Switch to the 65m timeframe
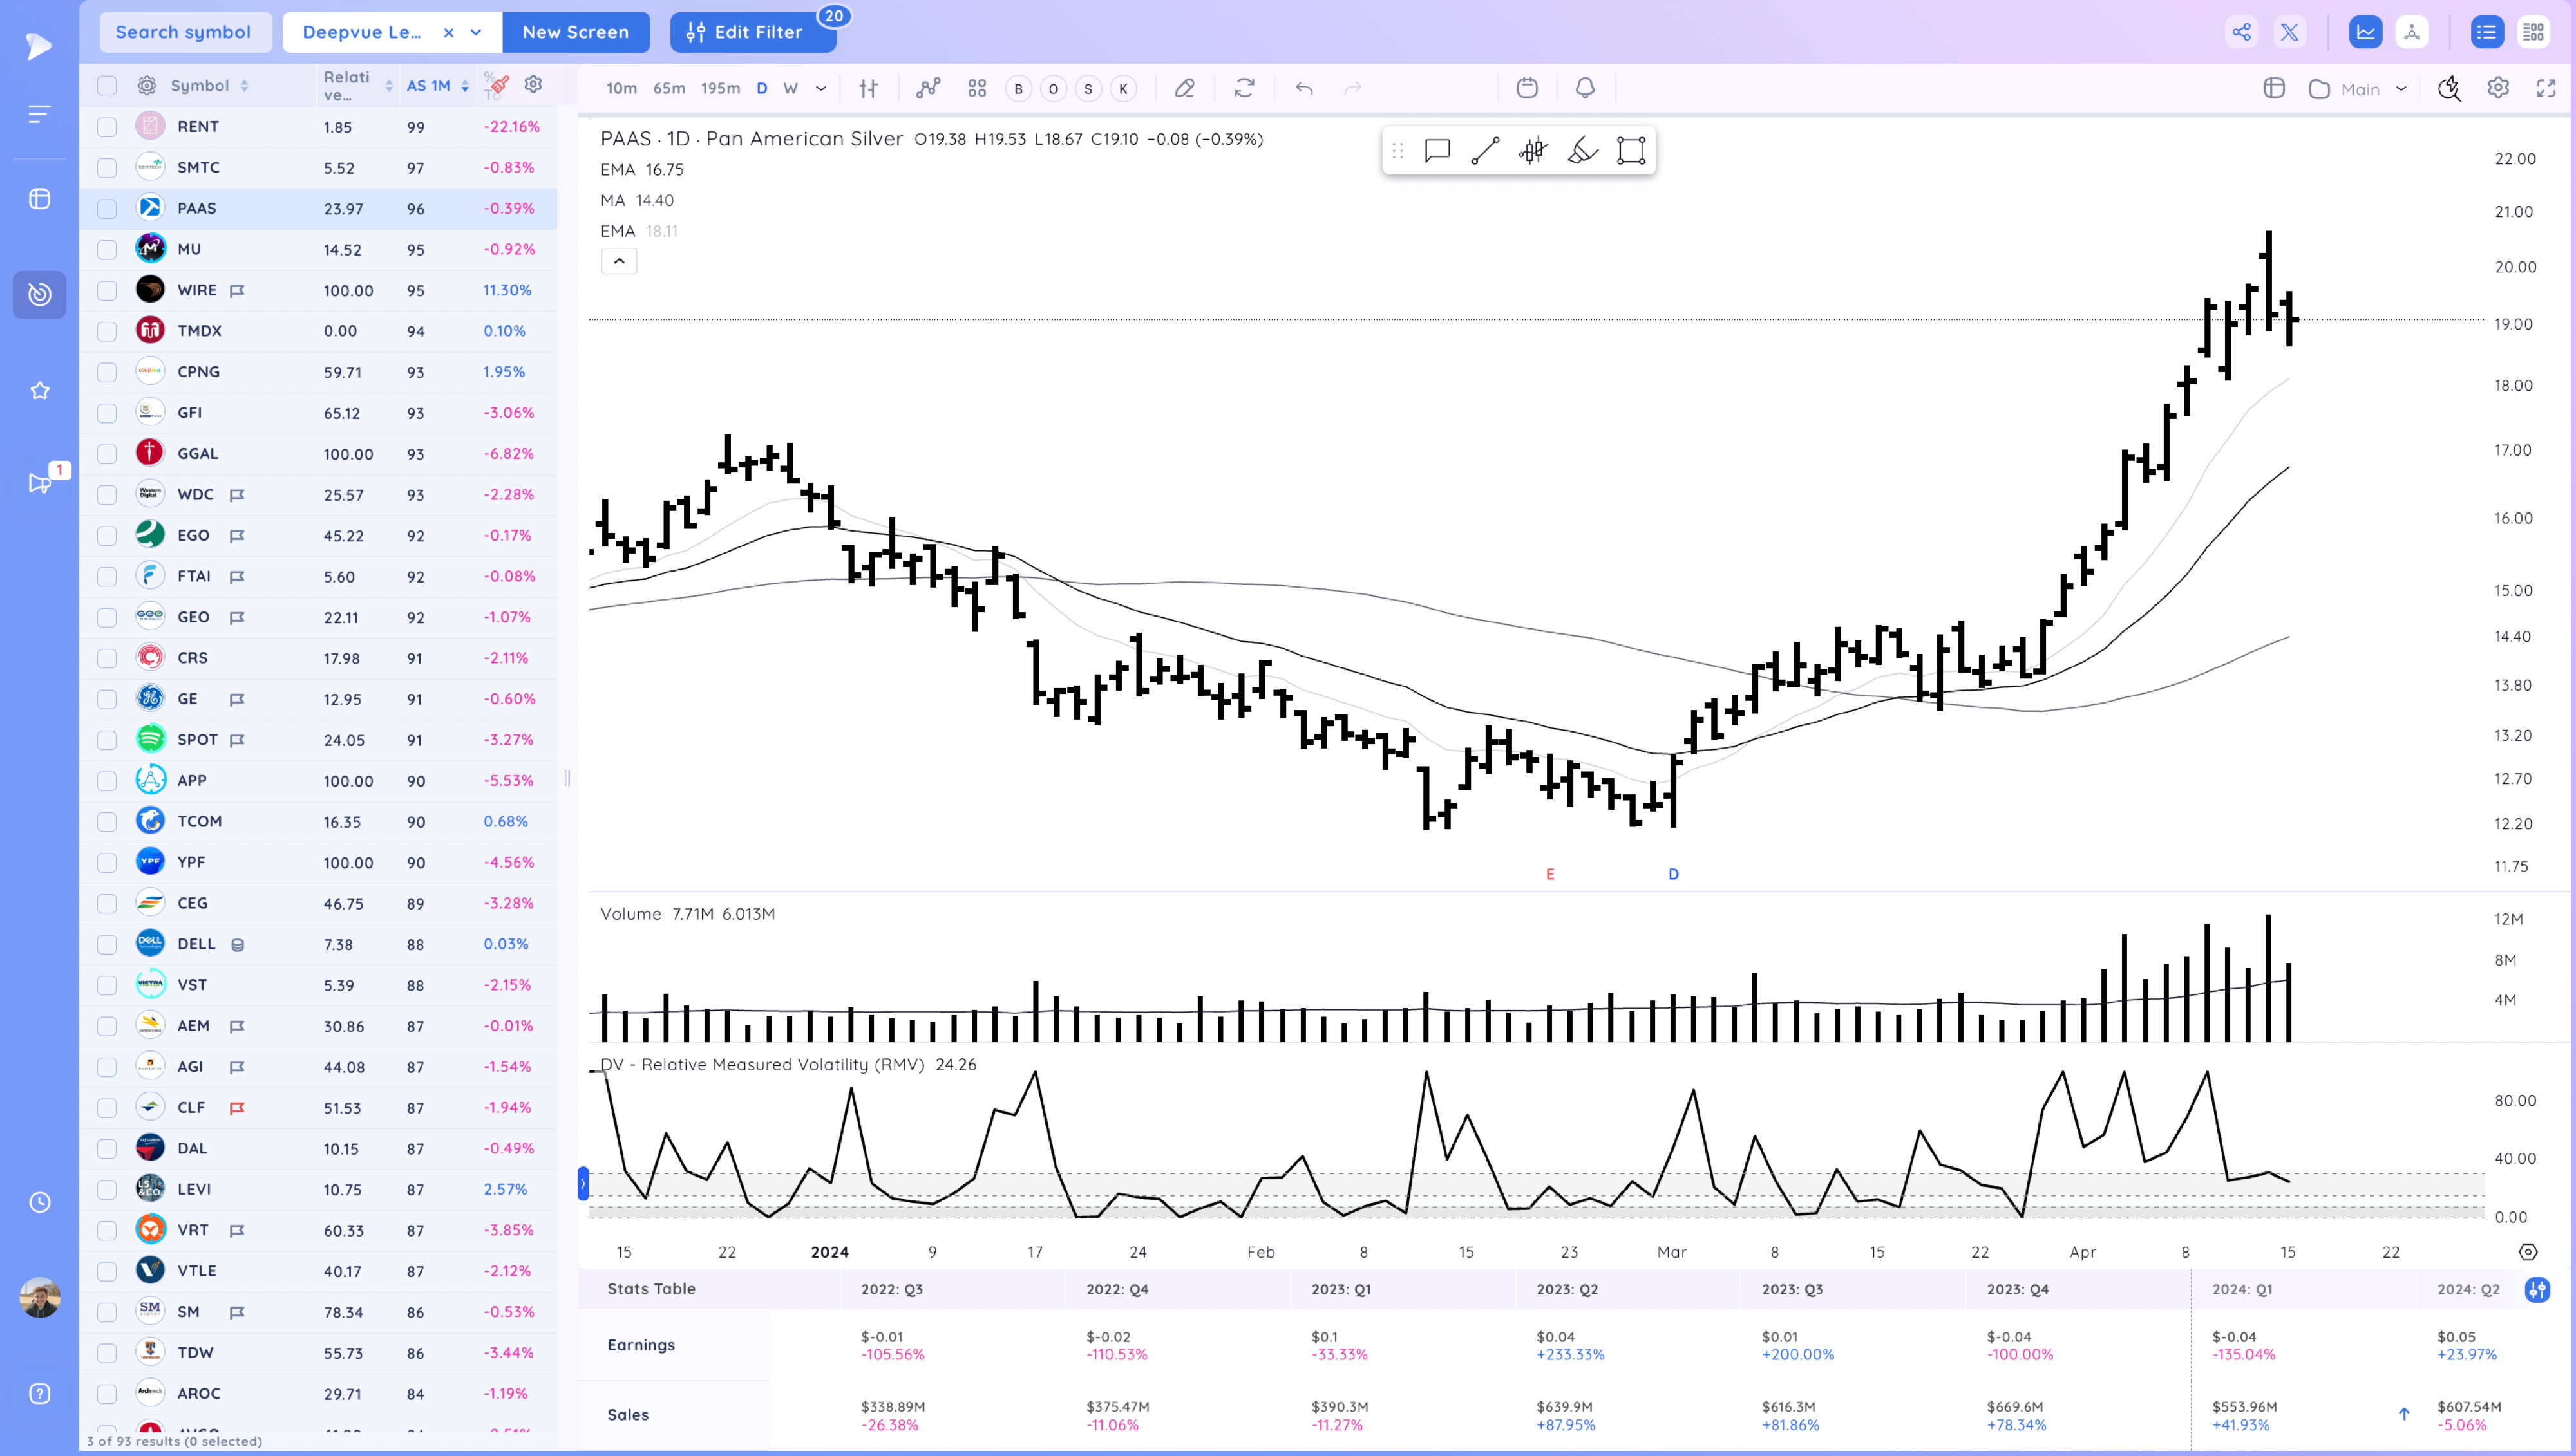 pos(669,88)
